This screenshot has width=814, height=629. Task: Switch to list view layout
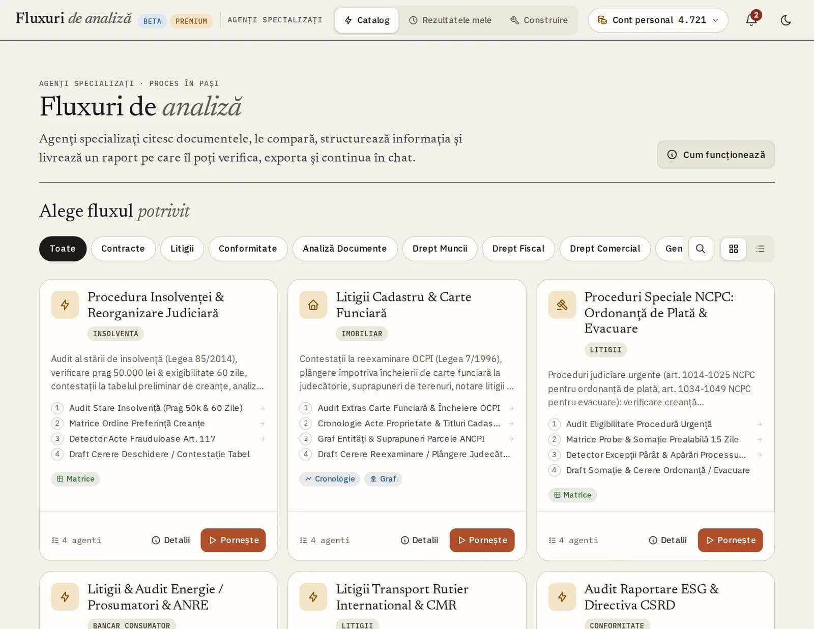[760, 249]
